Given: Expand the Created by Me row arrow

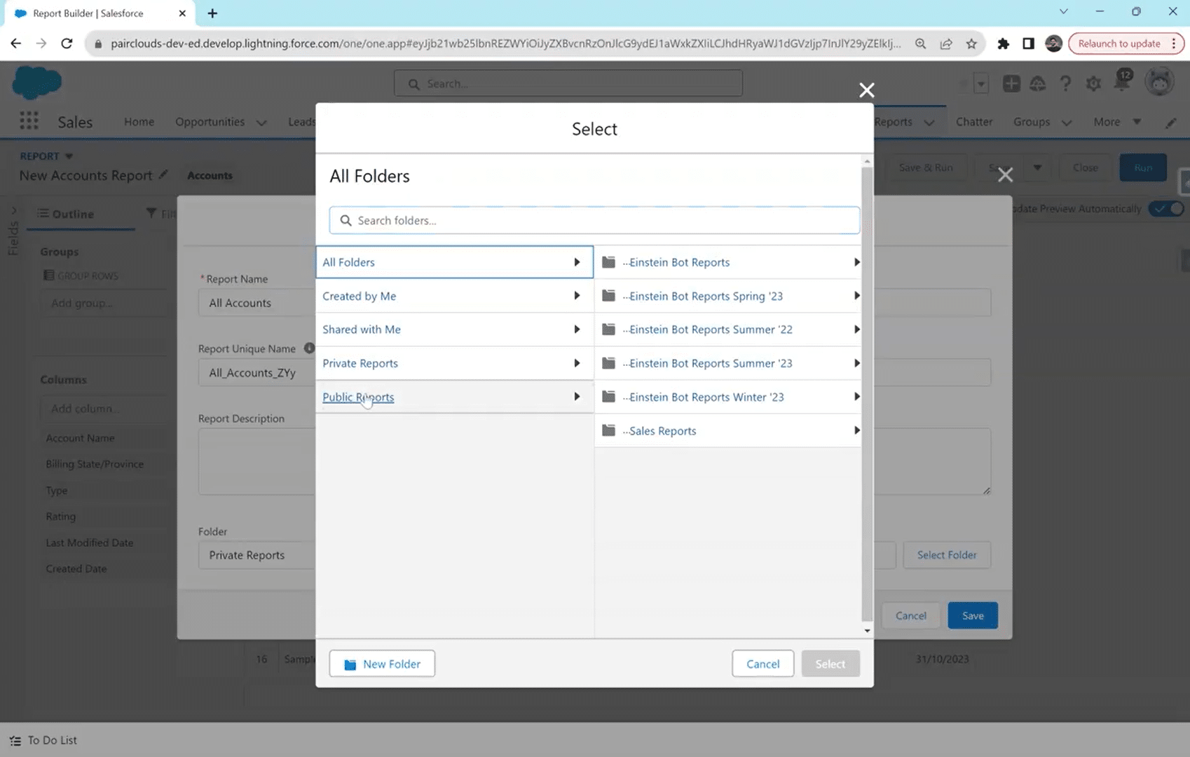Looking at the screenshot, I should [x=577, y=296].
